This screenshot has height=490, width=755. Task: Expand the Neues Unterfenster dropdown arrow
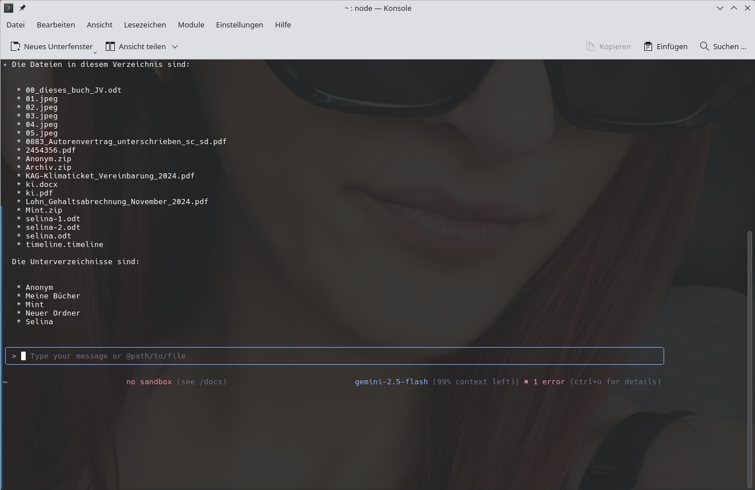click(x=95, y=51)
